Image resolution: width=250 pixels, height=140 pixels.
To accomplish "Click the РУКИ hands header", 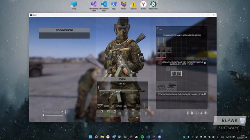I will pyautogui.click(x=122, y=79).
